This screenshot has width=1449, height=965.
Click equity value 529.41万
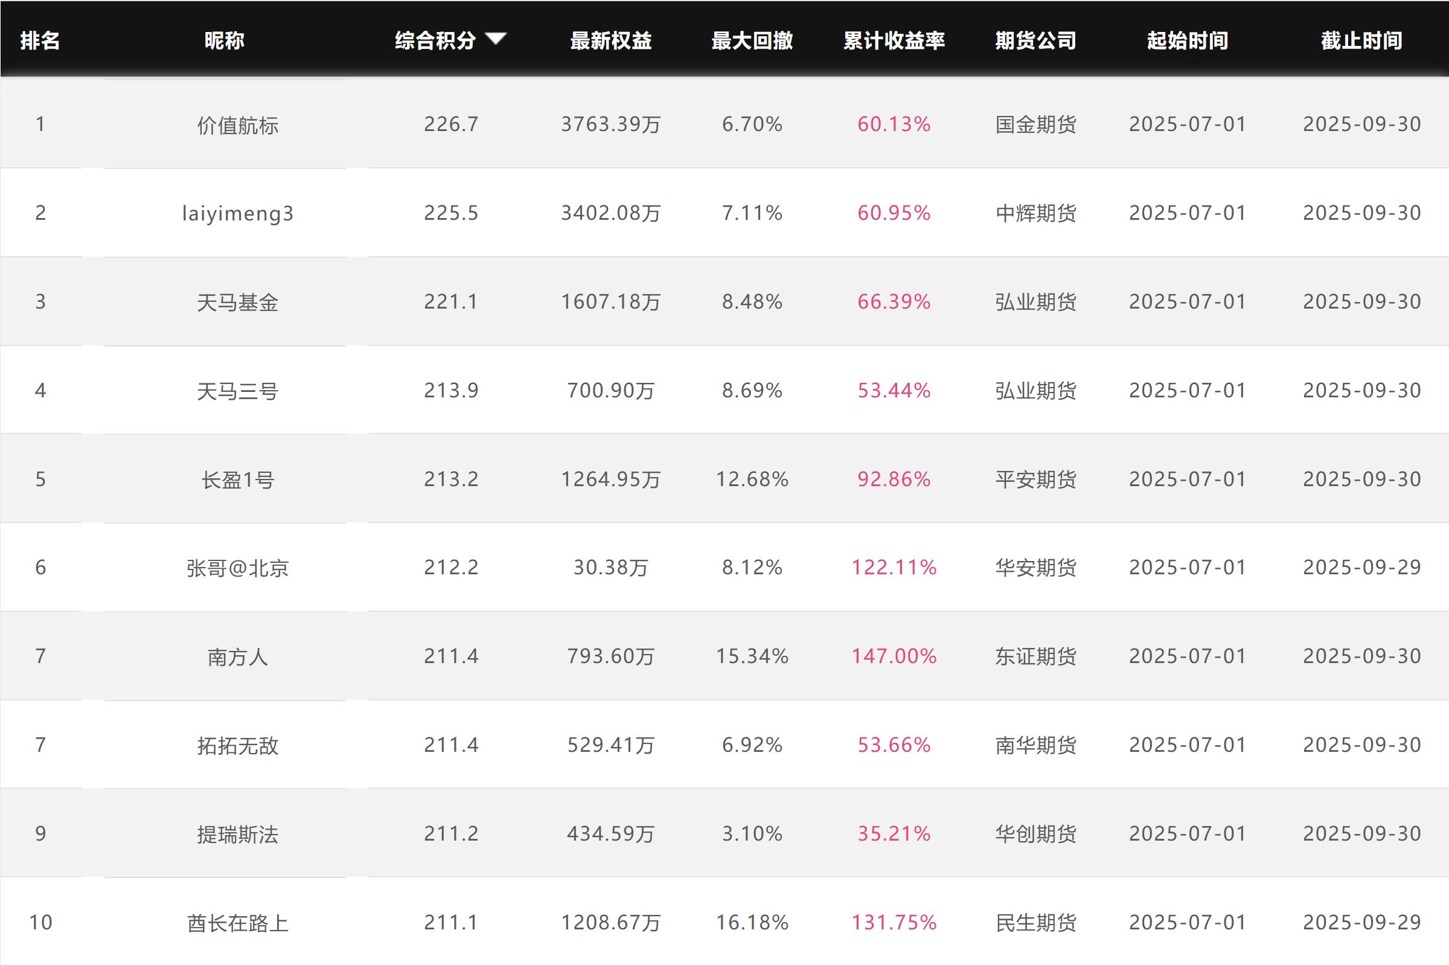click(x=610, y=745)
